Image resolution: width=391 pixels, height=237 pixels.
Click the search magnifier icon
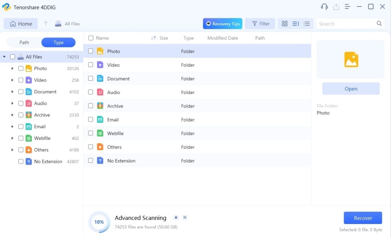coord(379,24)
